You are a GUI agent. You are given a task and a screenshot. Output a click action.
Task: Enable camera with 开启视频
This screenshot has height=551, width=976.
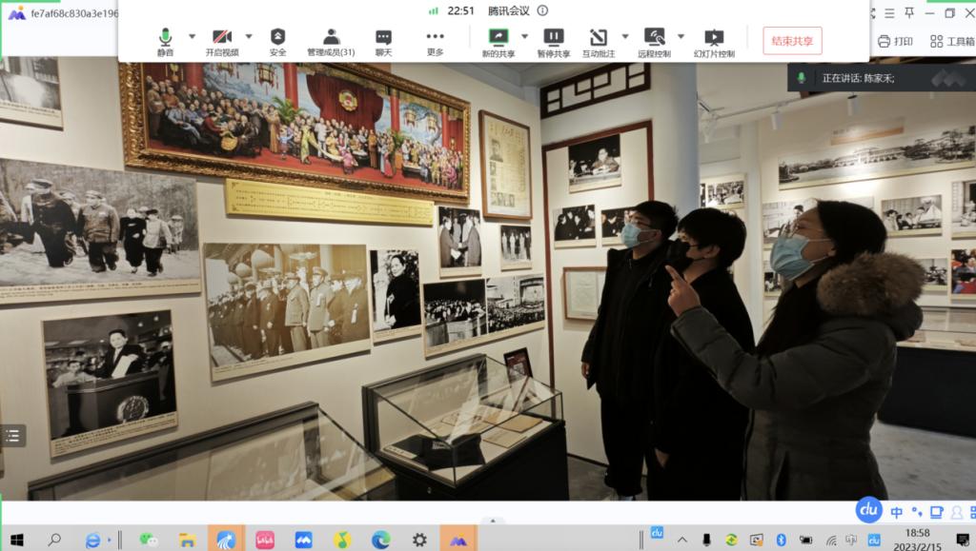click(221, 39)
